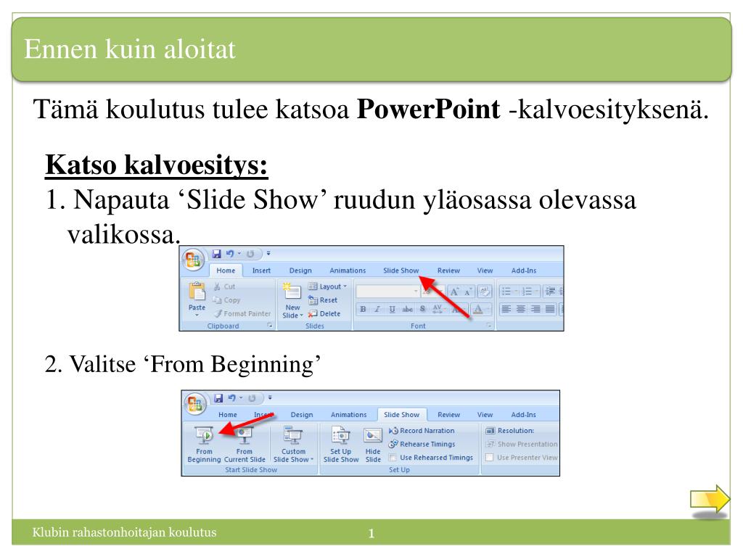This screenshot has width=743, height=557.
Task: Open Customize Quick Access dropdown above Home ribbon
Action: coord(268,254)
